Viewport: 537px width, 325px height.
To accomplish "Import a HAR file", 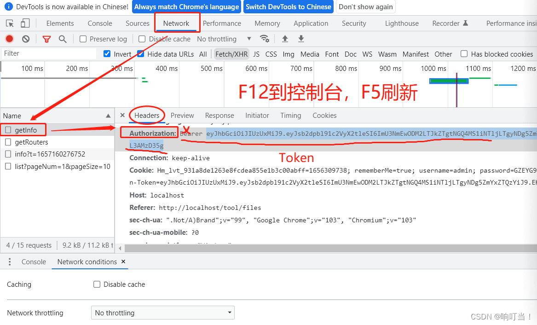I will (x=285, y=39).
